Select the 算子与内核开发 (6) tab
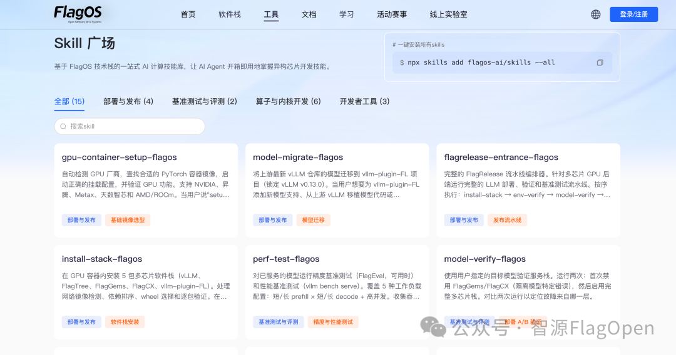The width and height of the screenshot is (676, 355). click(x=288, y=101)
